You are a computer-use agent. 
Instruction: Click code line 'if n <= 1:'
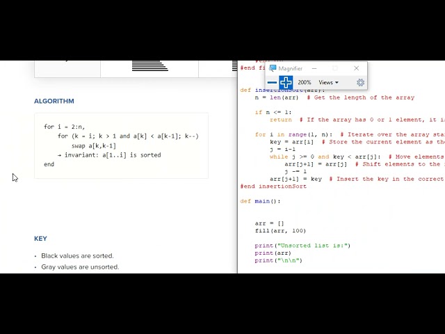[x=273, y=112]
